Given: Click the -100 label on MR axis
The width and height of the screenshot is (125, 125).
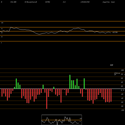Looking at the screenshot, I should pos(122,110).
